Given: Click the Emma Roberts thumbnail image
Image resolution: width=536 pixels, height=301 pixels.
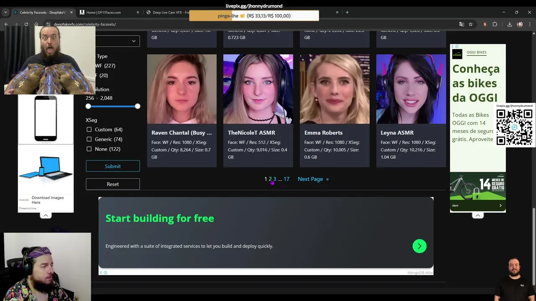Looking at the screenshot, I should tap(335, 89).
